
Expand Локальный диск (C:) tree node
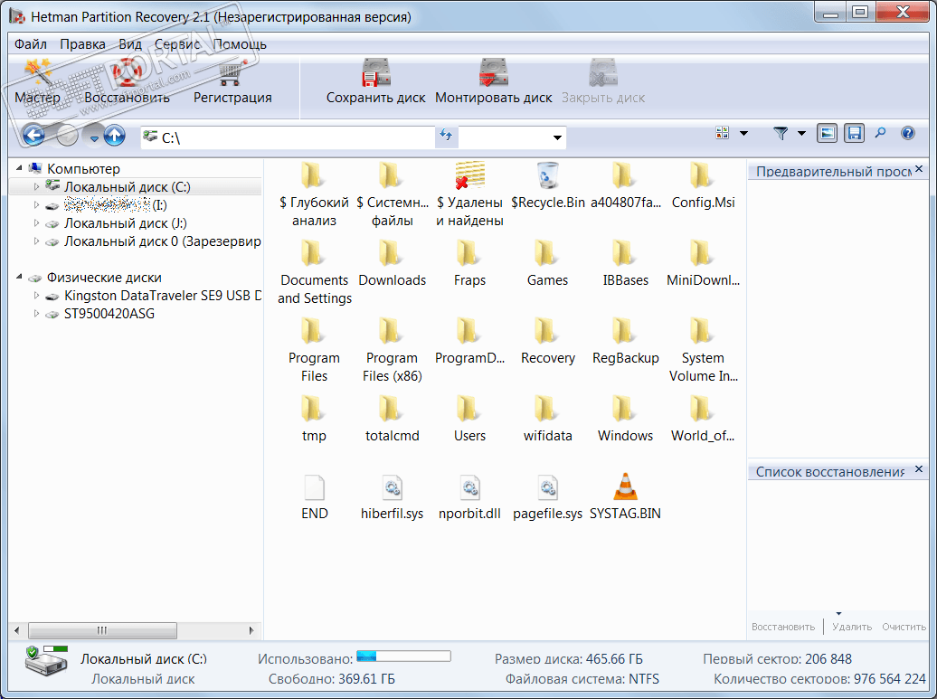(x=36, y=187)
